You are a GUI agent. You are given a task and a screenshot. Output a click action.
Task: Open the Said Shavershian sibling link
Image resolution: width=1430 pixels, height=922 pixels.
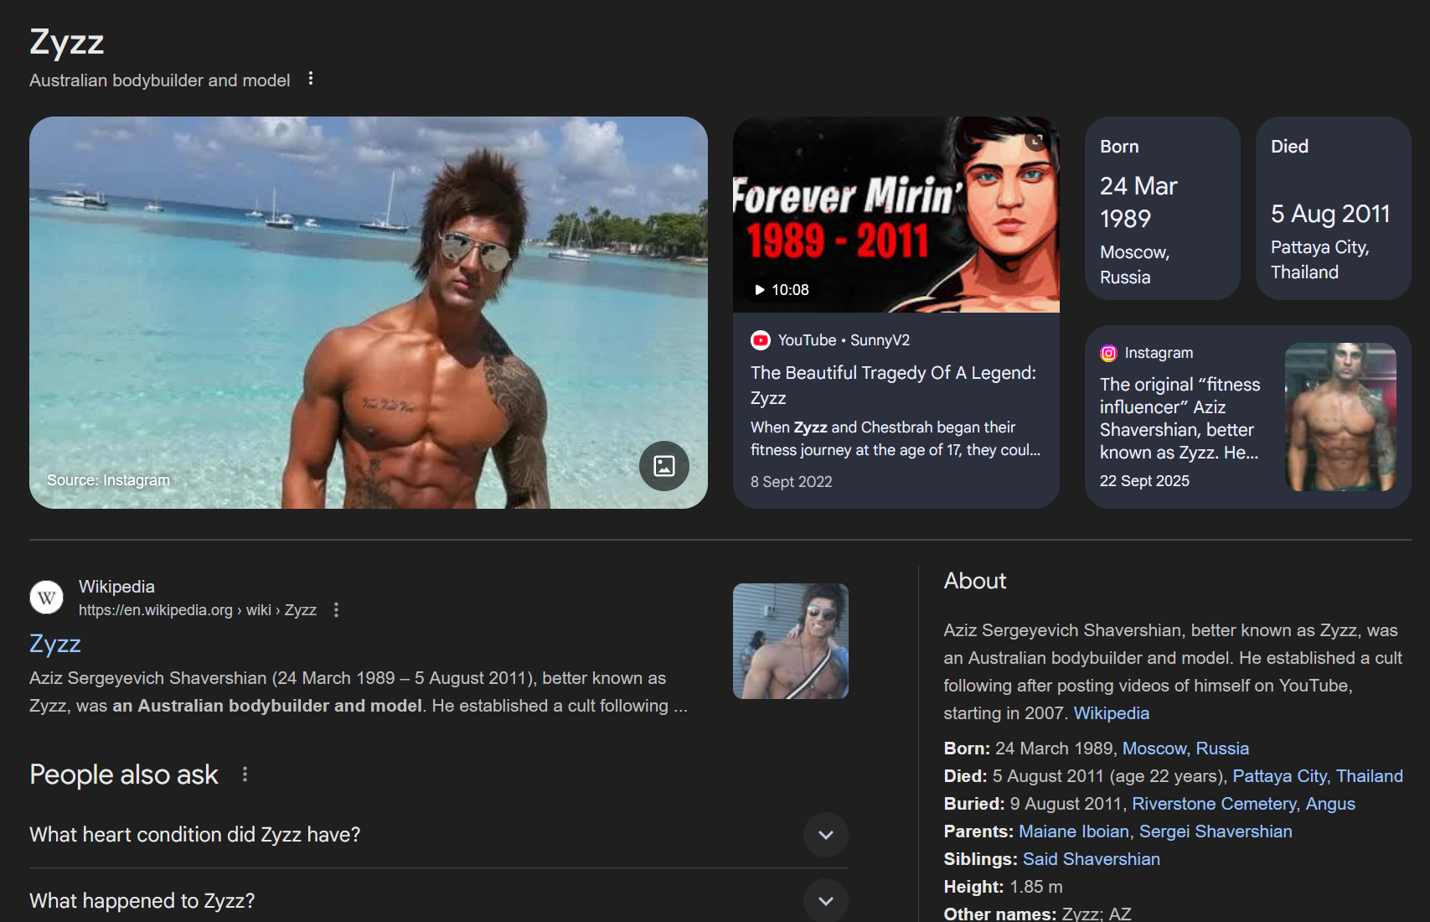(1092, 859)
